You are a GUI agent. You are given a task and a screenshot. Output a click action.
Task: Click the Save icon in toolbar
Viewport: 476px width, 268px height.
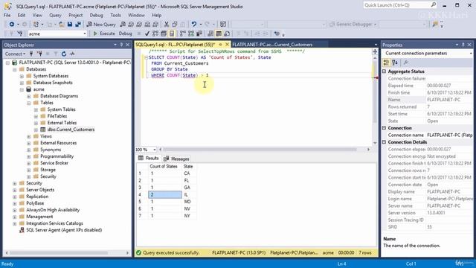(70, 25)
